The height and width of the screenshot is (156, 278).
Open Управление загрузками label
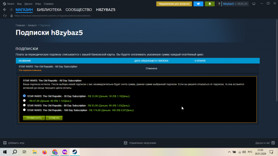(x=143, y=143)
